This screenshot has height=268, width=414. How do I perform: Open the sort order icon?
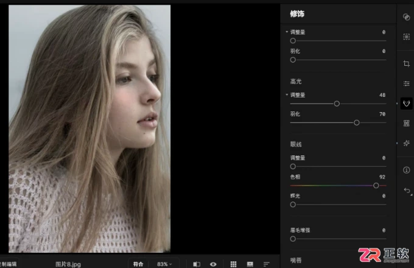coord(267,264)
